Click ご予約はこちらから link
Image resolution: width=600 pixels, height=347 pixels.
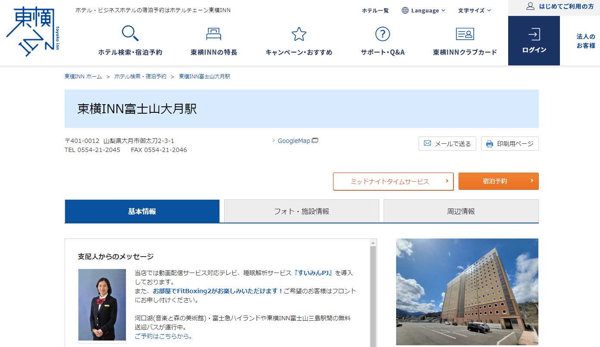(x=163, y=336)
